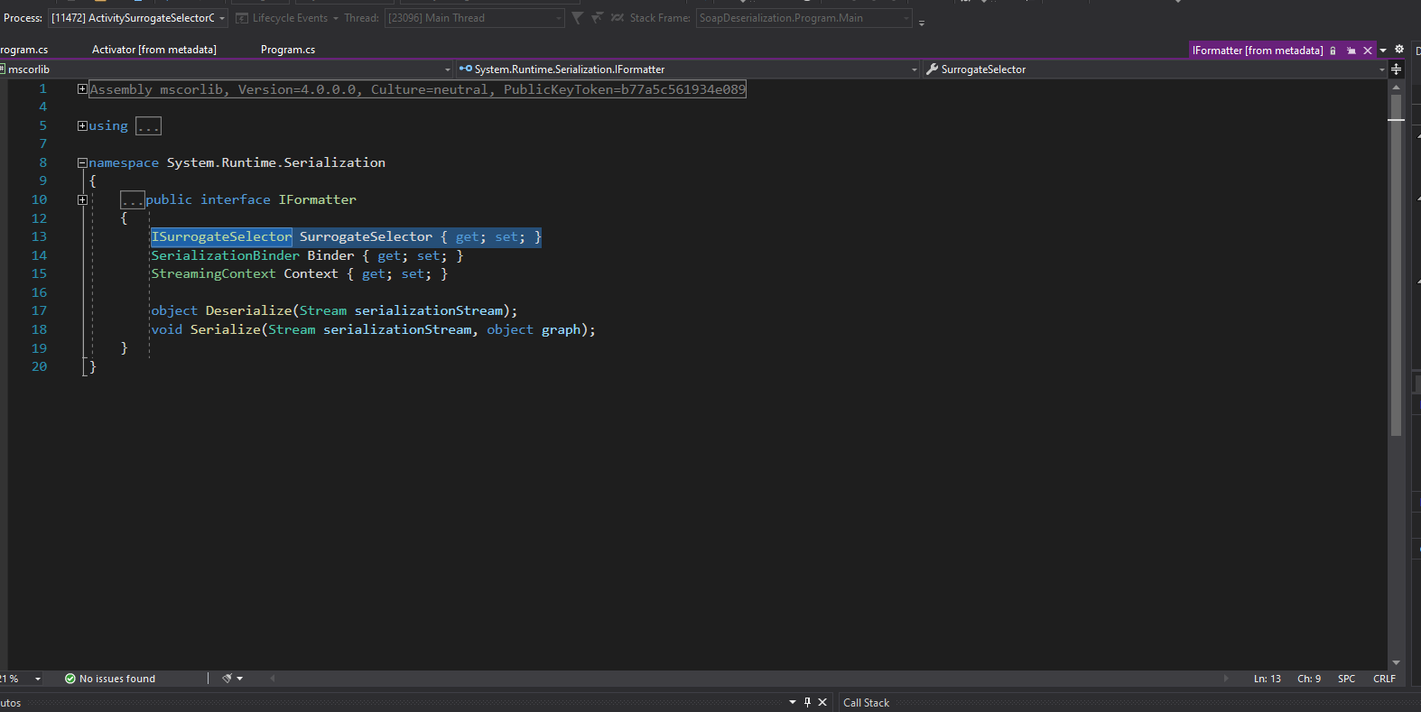
Task: Click the vertical scrollbar down arrow
Action: click(1396, 663)
